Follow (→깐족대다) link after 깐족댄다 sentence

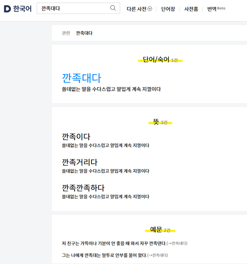point(177,244)
